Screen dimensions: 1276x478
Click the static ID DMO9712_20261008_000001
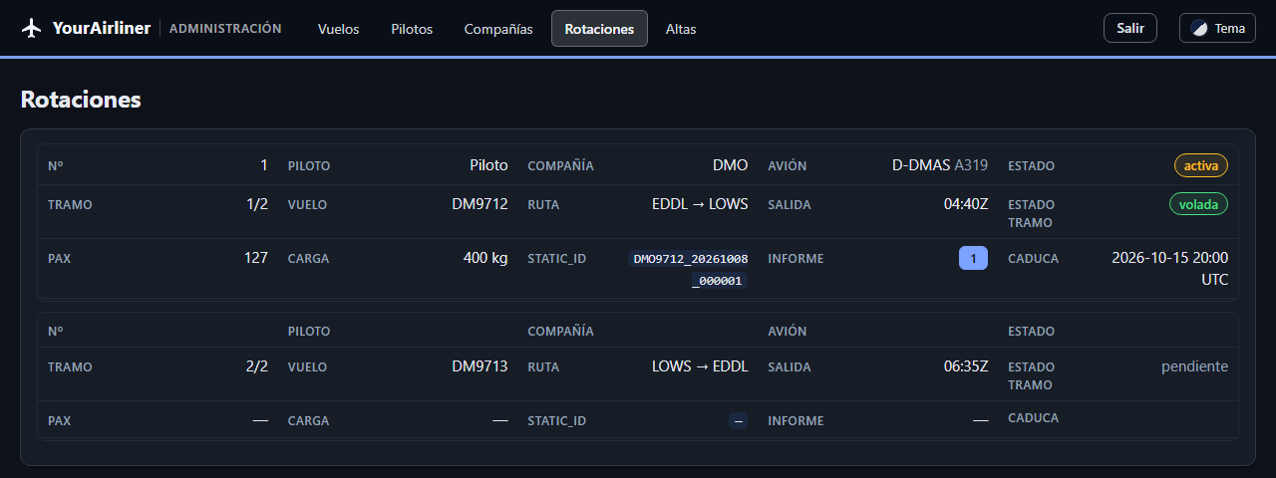coord(689,270)
